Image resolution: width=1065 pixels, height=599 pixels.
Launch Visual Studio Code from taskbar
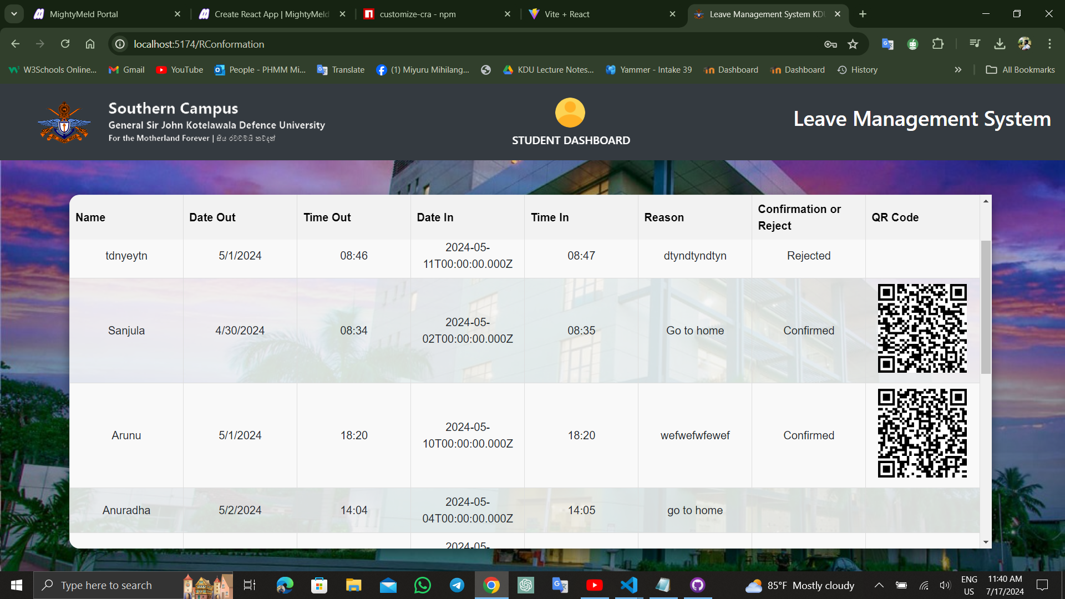pos(628,585)
